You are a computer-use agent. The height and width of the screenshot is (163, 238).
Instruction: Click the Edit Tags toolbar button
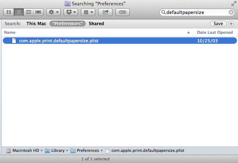point(123,12)
